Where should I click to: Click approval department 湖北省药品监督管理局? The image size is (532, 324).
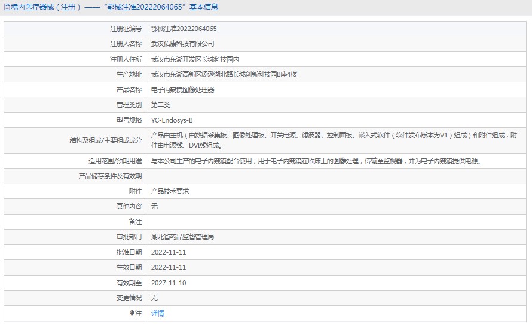coord(182,237)
